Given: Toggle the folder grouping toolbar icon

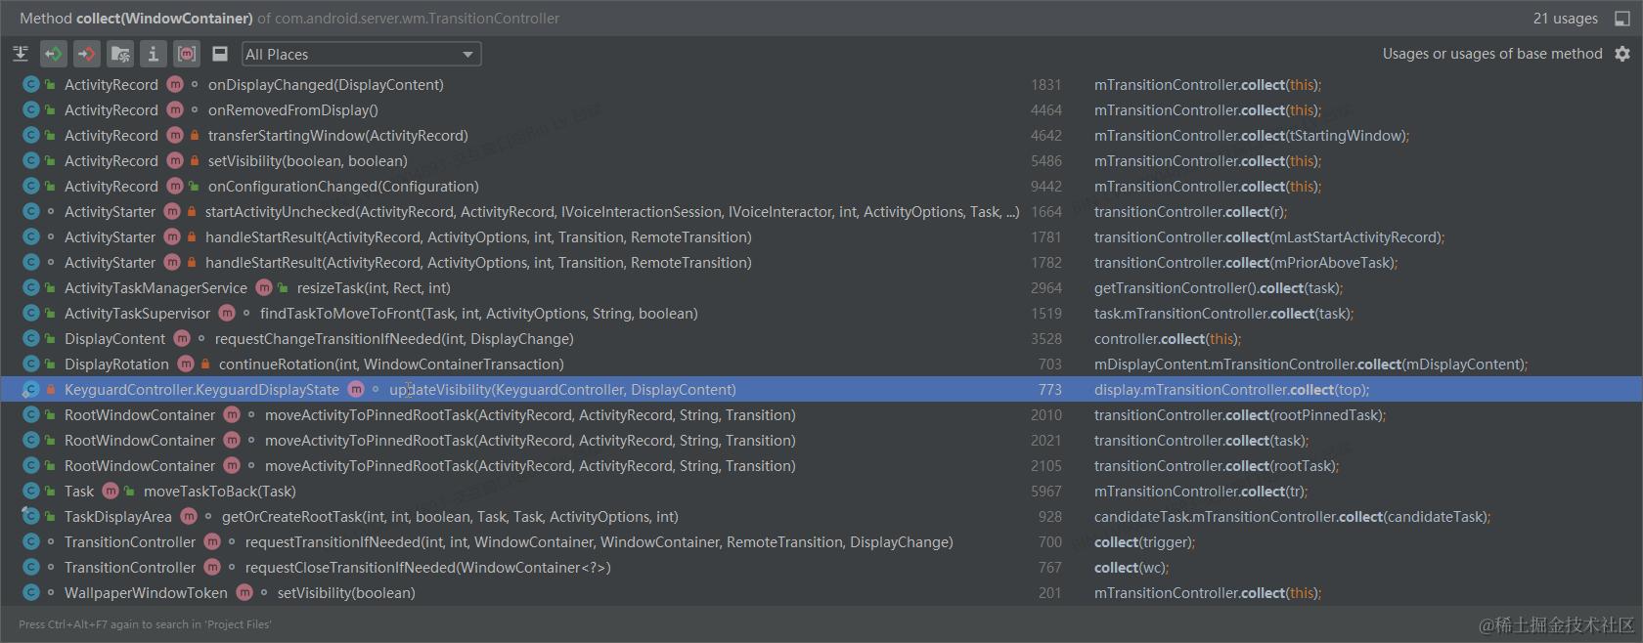Looking at the screenshot, I should point(120,54).
